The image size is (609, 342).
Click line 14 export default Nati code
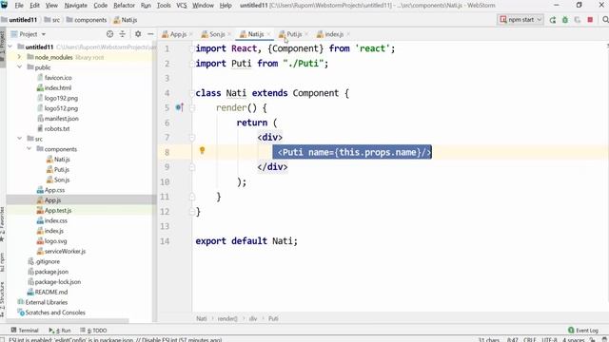tap(246, 240)
